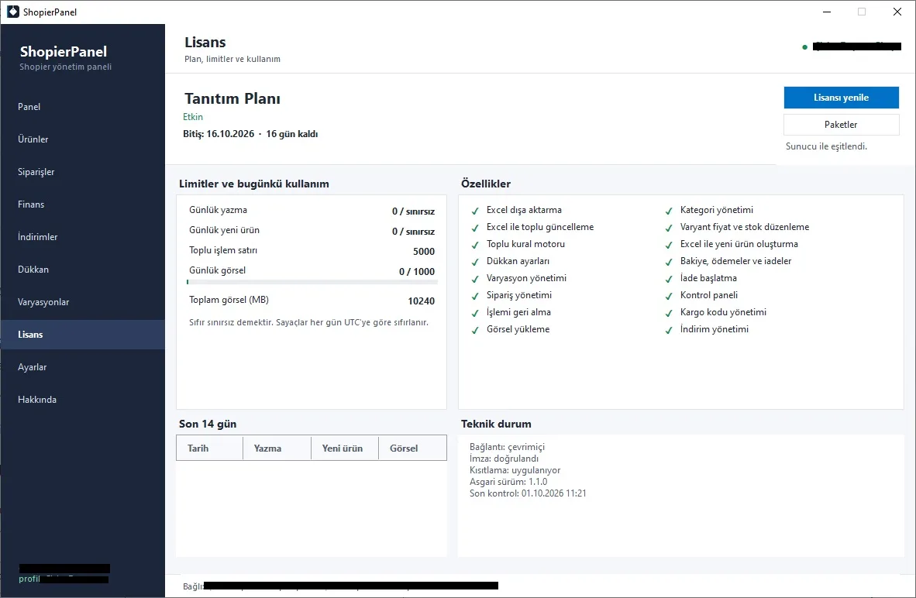The height and width of the screenshot is (598, 916).
Task: Select the active Lisans sidebar item
Action: point(82,335)
